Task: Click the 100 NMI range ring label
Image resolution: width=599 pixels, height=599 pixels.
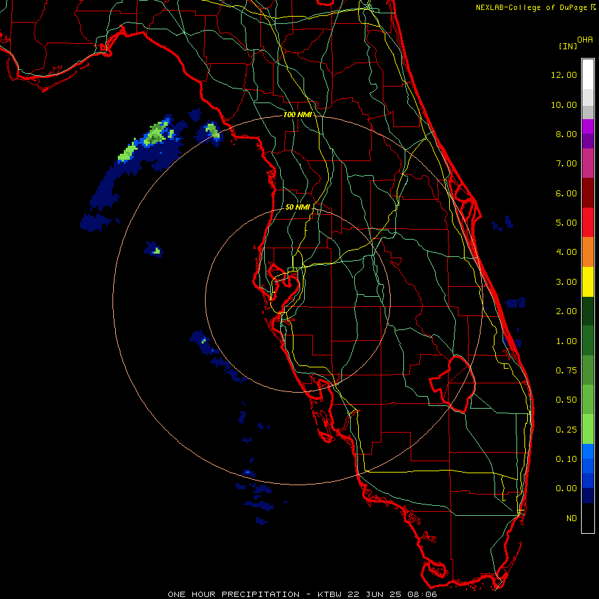Action: tap(298, 114)
